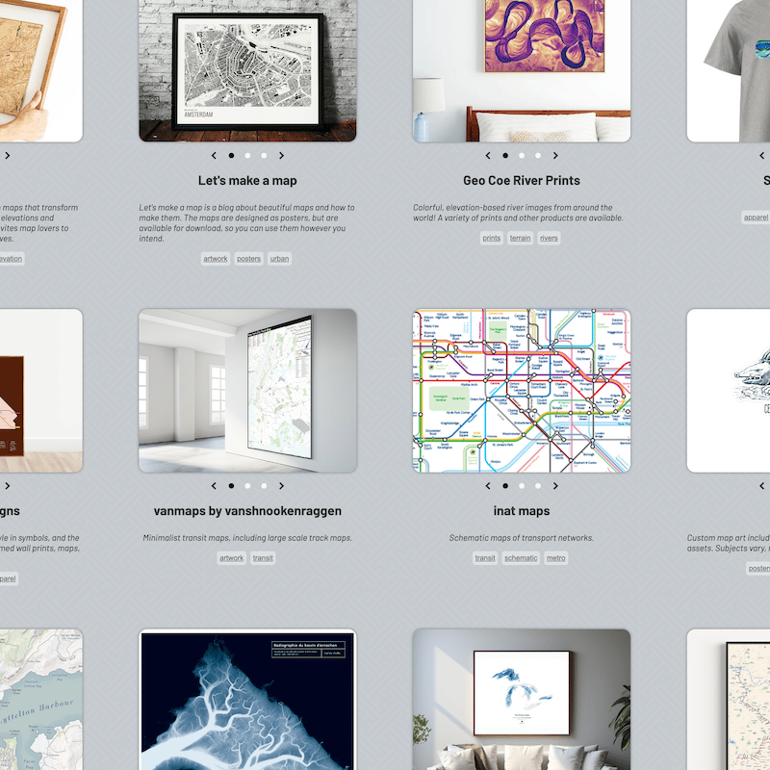The width and height of the screenshot is (770, 770).
Task: Select third slide dot for Geo Coe River Prints
Action: 538,156
